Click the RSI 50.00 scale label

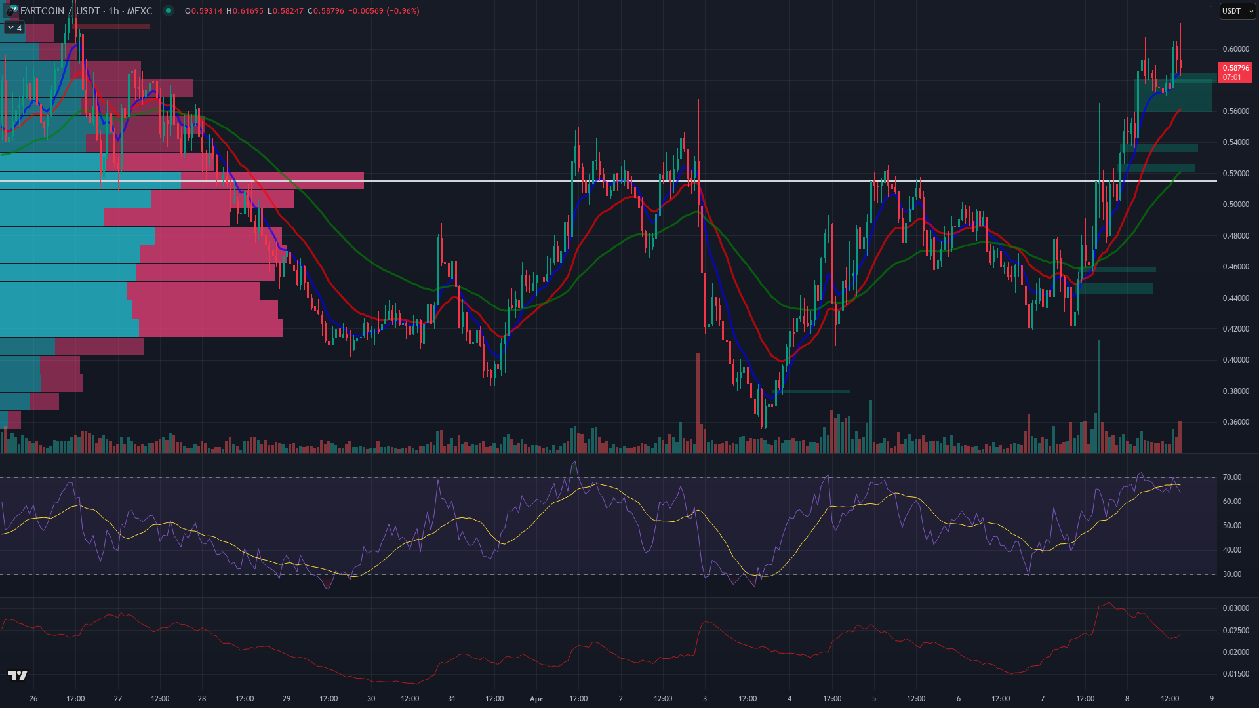tap(1231, 526)
